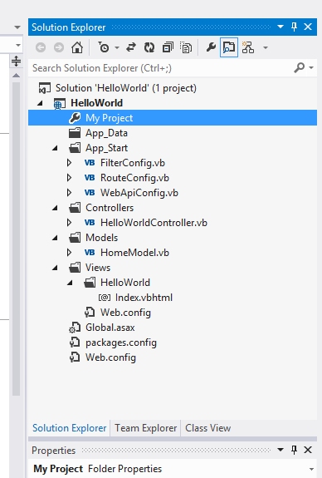Click Collapse All toolbar icon
Screen dimensions: 322x478
(168, 47)
